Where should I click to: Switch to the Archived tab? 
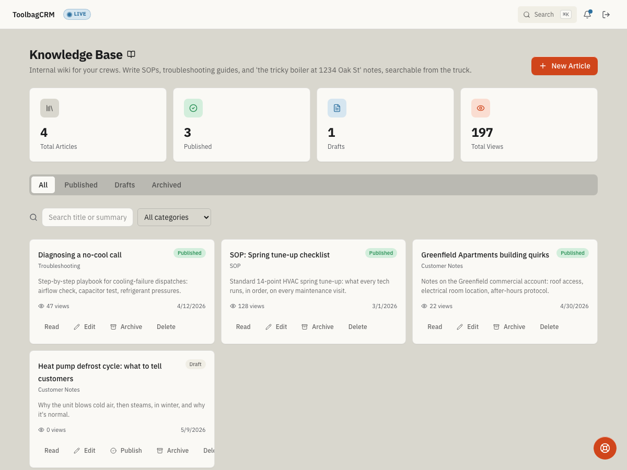167,185
